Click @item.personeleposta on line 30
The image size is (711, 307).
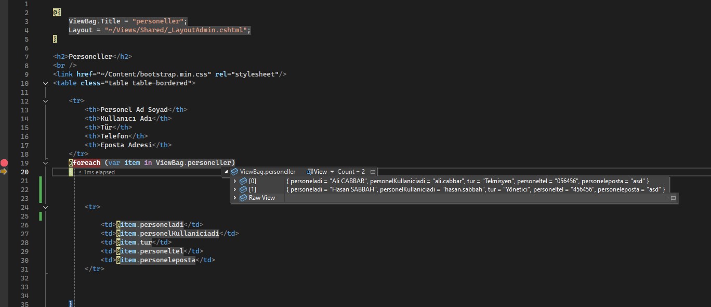point(156,260)
